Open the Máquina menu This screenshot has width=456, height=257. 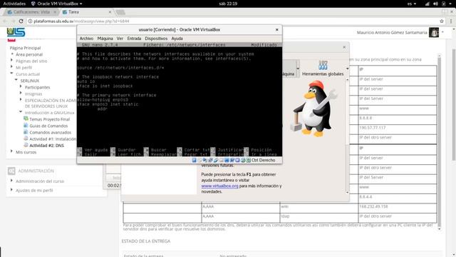coord(105,39)
